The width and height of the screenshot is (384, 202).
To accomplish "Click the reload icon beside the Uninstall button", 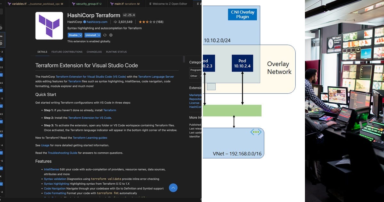I will 105,35.
